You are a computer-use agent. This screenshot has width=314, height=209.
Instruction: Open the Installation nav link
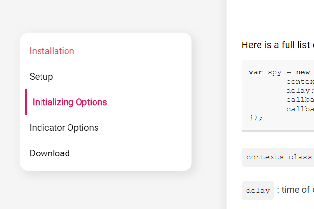click(x=52, y=51)
